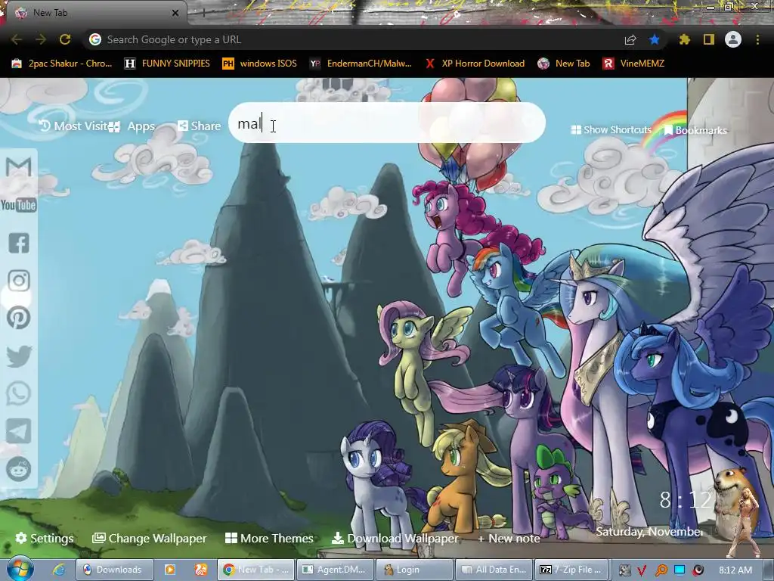Switch to Downloads taskbar window
Image resolution: width=774 pixels, height=581 pixels.
click(x=115, y=570)
